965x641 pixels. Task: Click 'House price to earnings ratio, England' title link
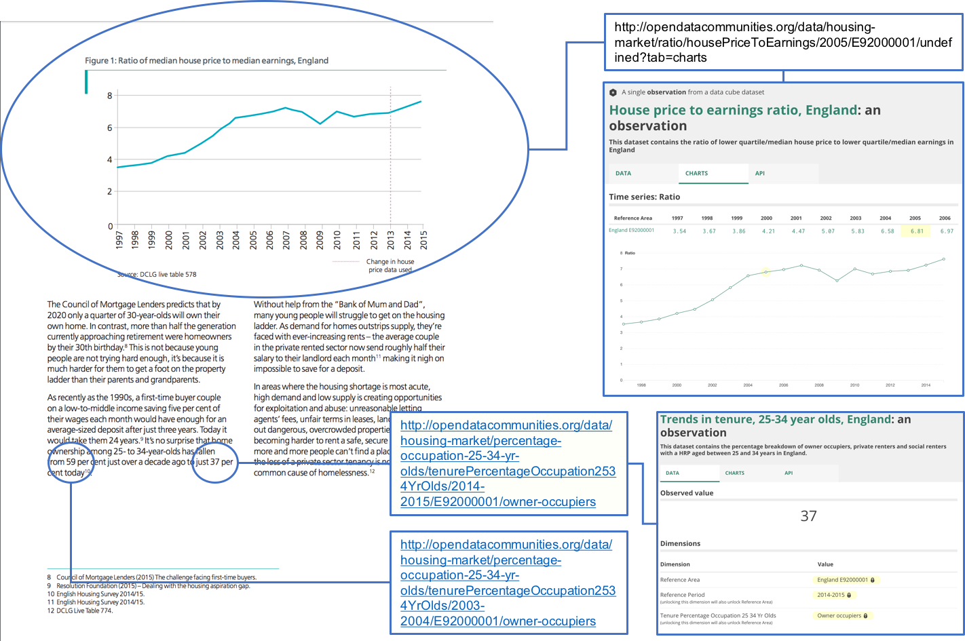[733, 110]
